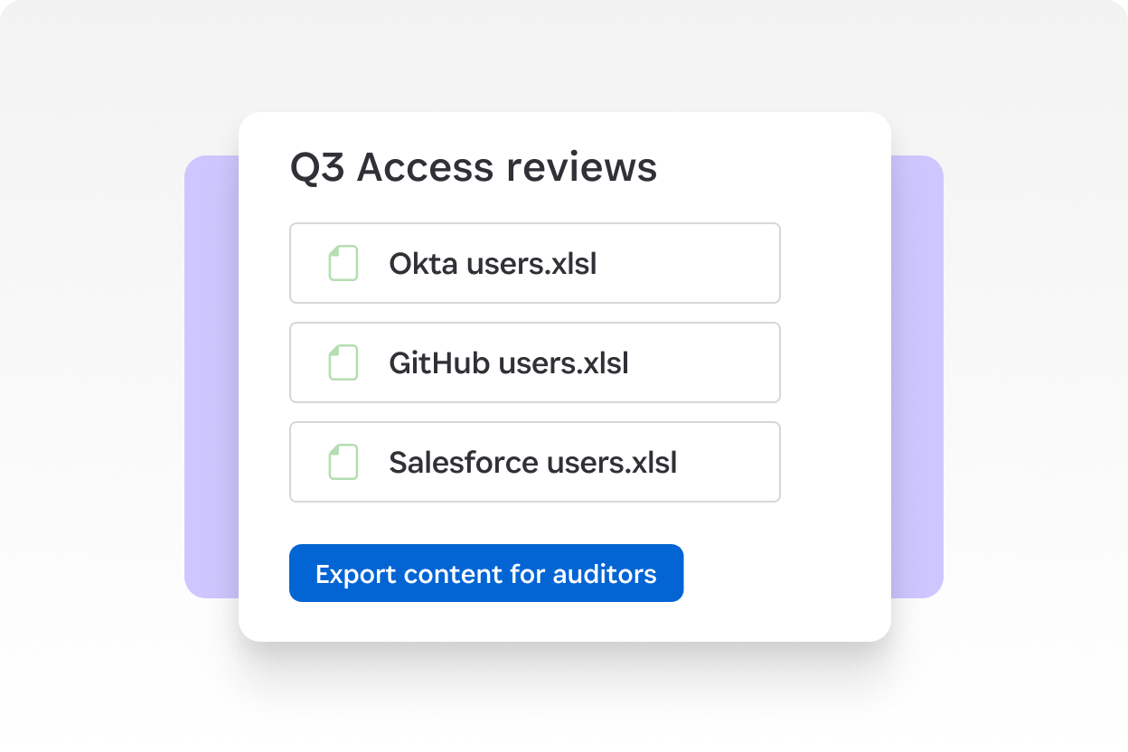Click empty space right of Okta filename in row
The height and width of the screenshot is (752, 1128).
coord(687,263)
